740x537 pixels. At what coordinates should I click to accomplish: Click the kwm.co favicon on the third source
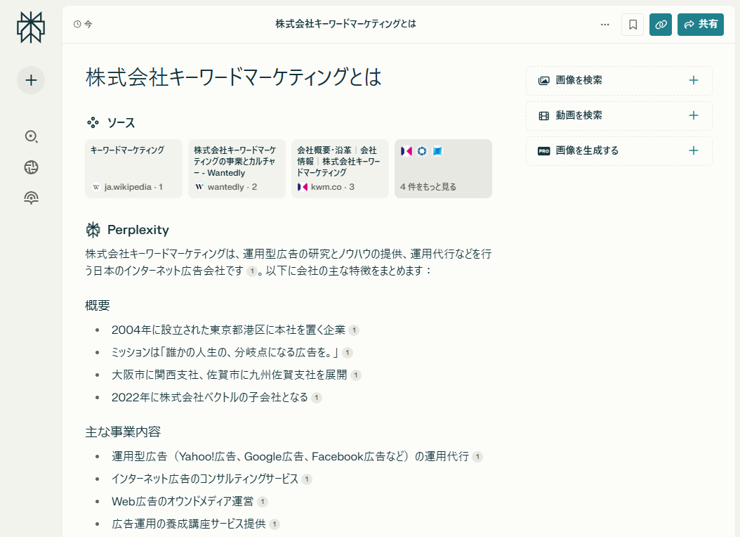303,187
